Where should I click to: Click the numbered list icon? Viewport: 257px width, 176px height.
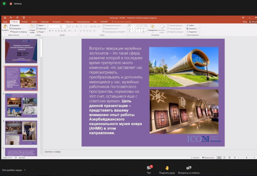point(86,27)
